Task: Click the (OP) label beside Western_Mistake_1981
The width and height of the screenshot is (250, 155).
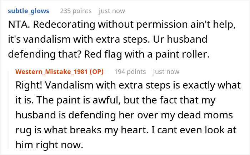Action: (96, 71)
